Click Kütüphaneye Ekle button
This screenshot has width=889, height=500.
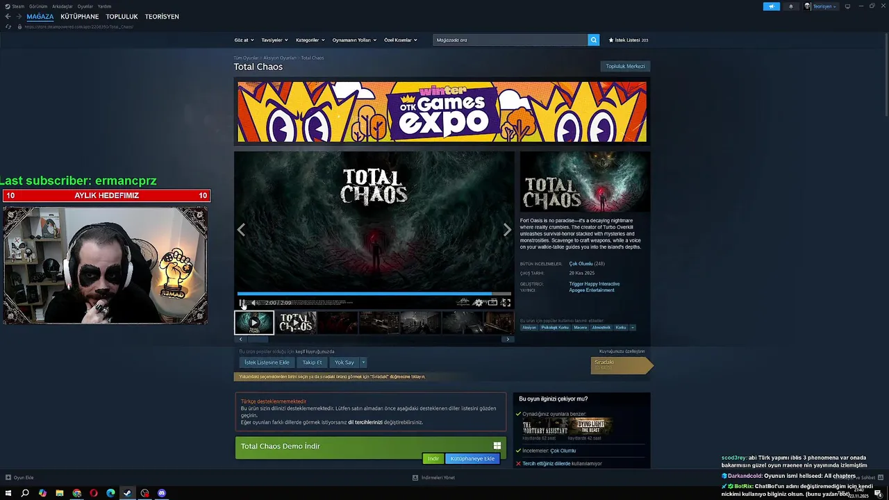coord(472,458)
